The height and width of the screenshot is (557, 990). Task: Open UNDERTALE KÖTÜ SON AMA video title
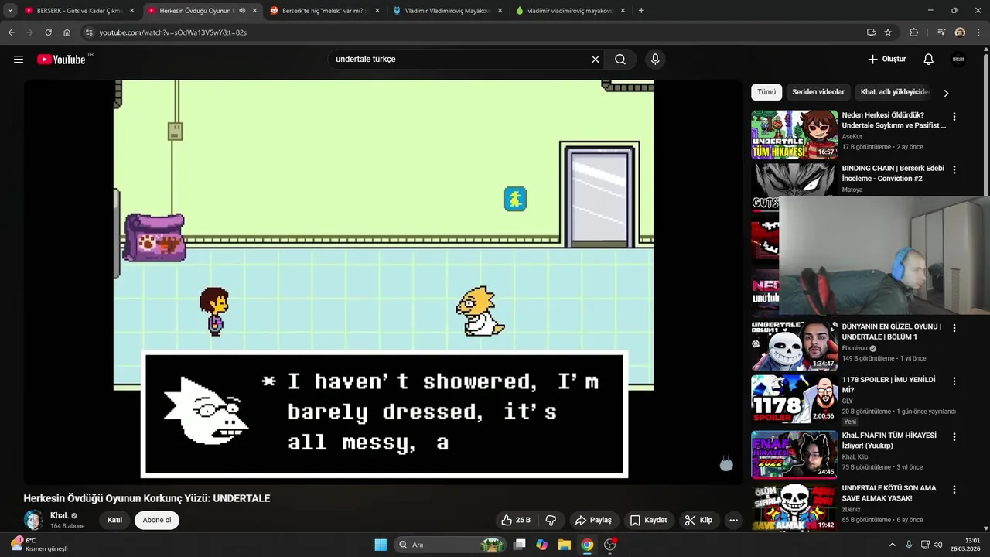pyautogui.click(x=889, y=493)
